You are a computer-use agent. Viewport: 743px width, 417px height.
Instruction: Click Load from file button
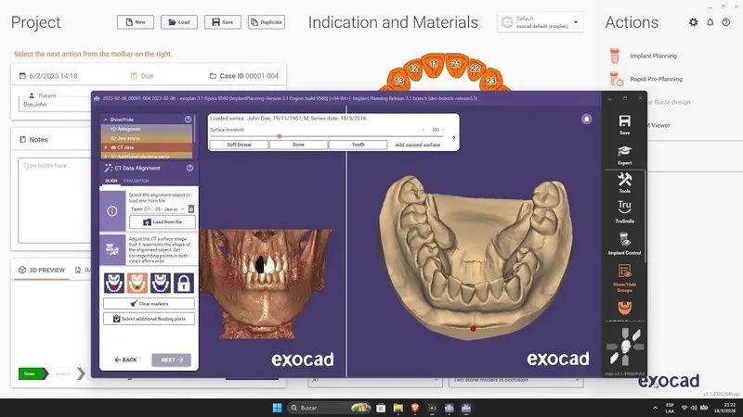pyautogui.click(x=163, y=221)
